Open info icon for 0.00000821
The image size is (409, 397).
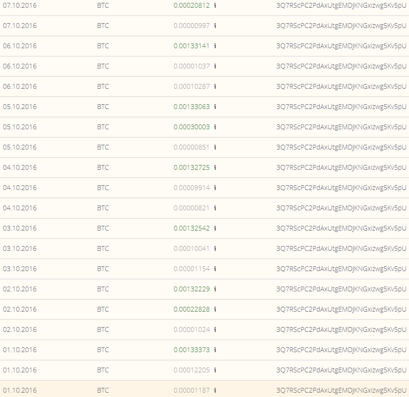tap(215, 208)
